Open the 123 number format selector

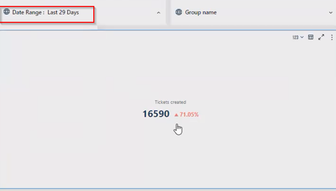[x=298, y=38]
